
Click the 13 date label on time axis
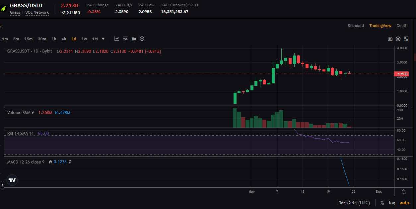tap(303, 192)
